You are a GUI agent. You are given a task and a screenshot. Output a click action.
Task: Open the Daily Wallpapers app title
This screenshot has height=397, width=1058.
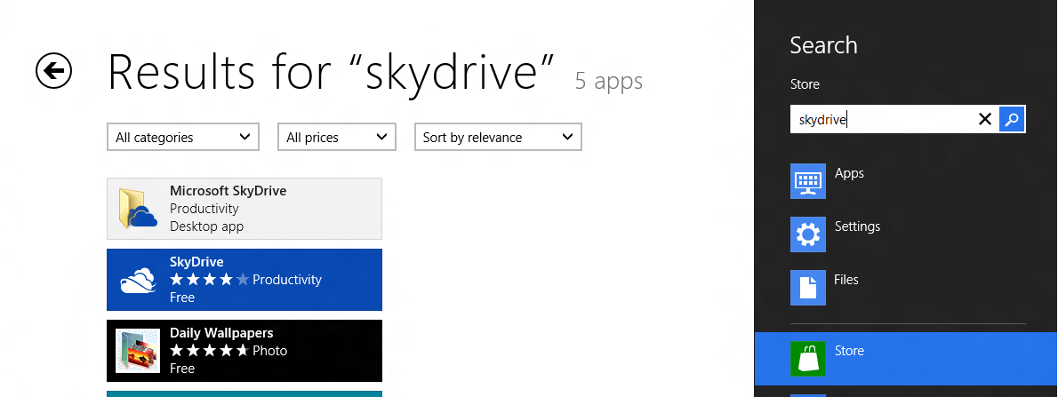(x=221, y=333)
